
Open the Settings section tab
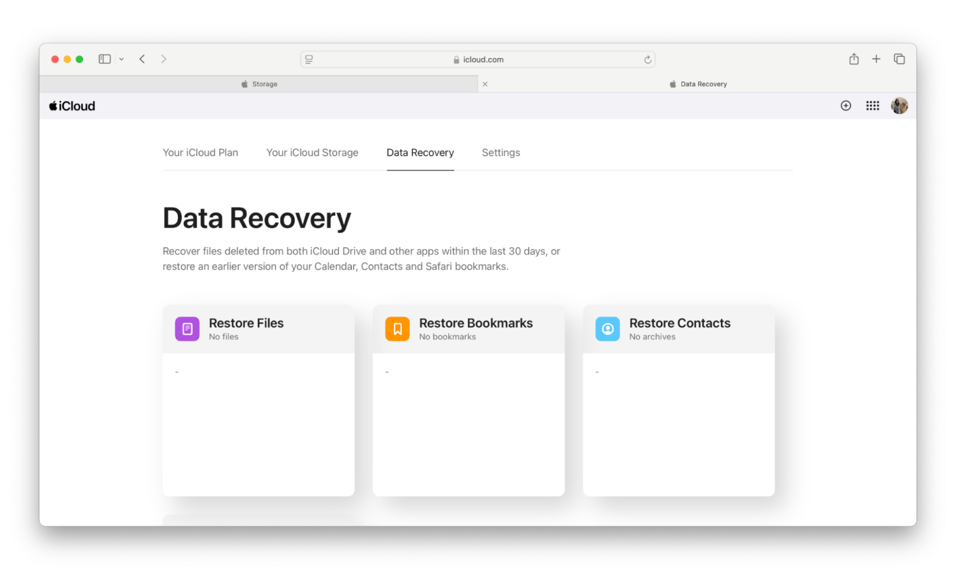(x=501, y=153)
